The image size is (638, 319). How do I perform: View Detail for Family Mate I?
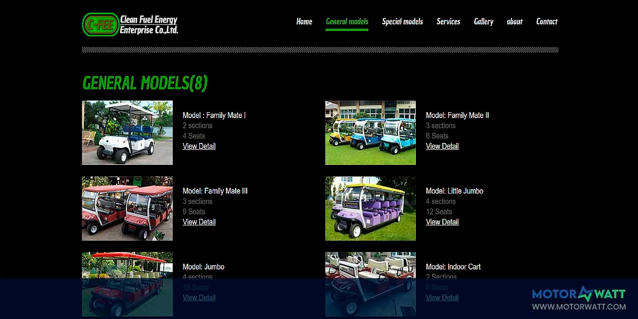click(x=199, y=146)
